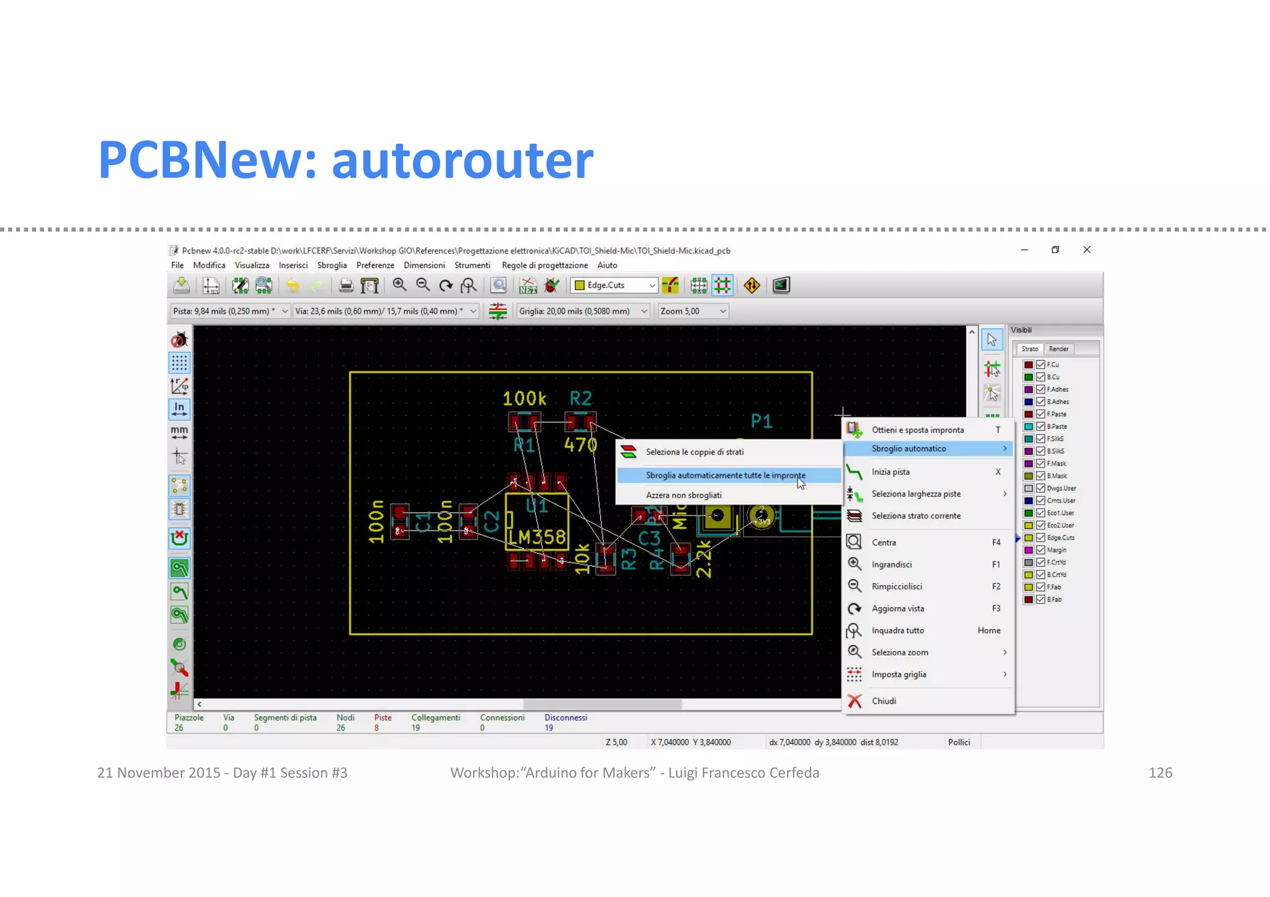
Task: Open the Via size dropdown
Action: 385,311
